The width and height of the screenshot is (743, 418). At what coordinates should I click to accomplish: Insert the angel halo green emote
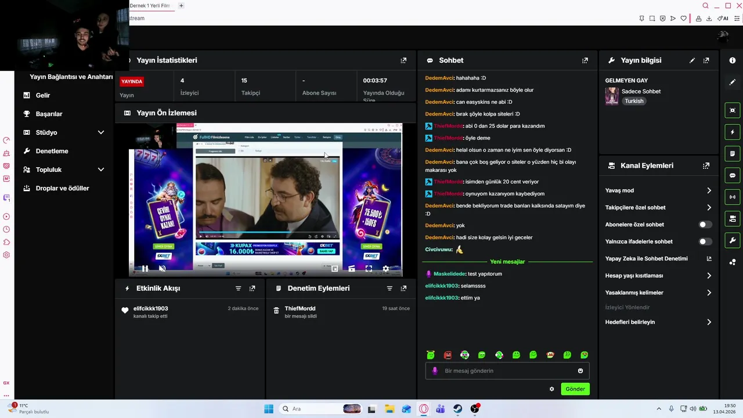[430, 355]
